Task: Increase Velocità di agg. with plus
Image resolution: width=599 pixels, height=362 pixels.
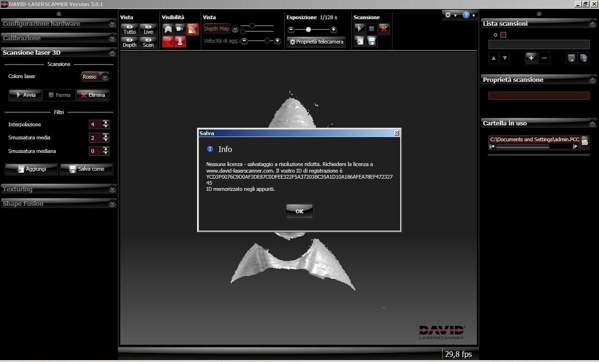Action: point(278,41)
